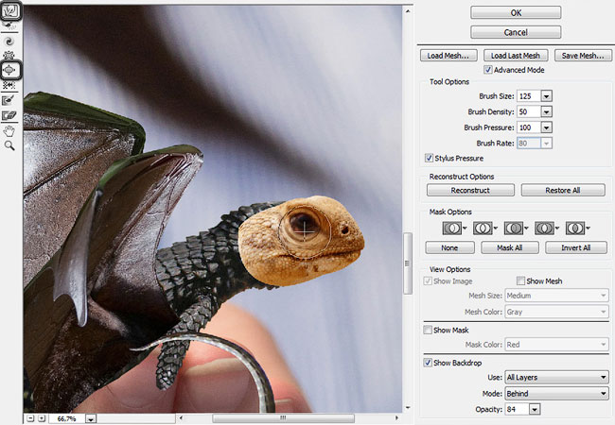Click the horizontal scroll right arrow

coord(396,418)
